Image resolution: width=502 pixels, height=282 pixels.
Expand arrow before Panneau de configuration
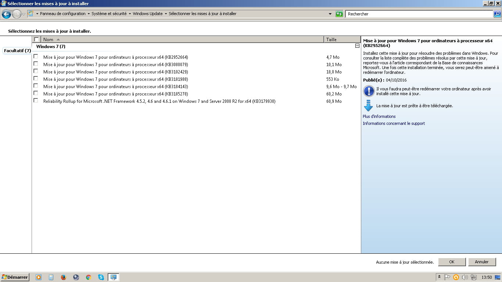click(37, 14)
